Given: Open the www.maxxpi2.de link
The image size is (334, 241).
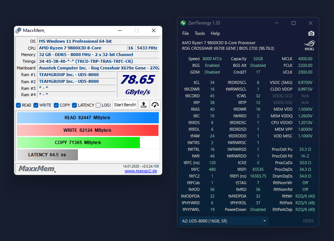Looking at the screenshot, I should (141, 171).
